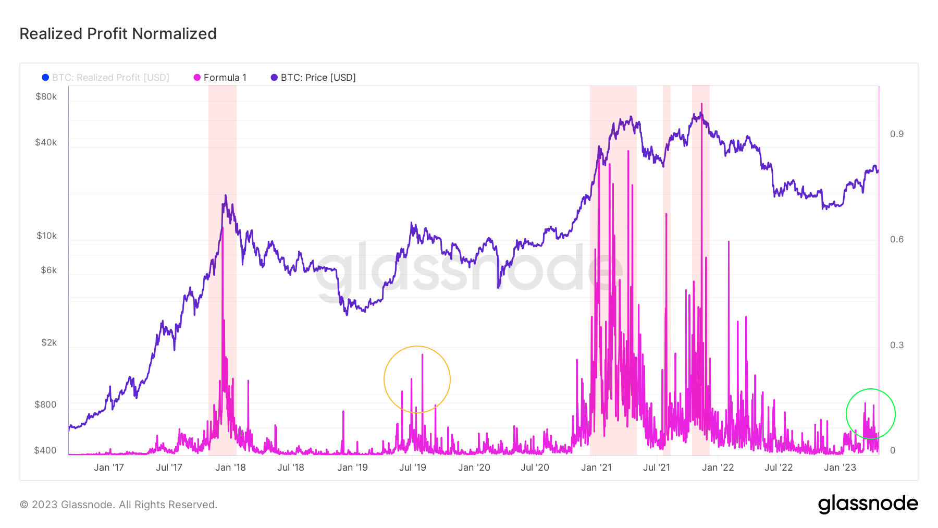Click the glassnode logo at bottom right

[x=868, y=504]
